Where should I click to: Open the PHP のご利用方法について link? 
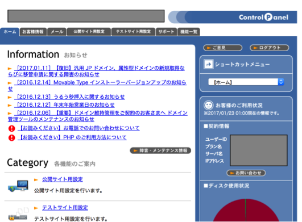point(72,137)
